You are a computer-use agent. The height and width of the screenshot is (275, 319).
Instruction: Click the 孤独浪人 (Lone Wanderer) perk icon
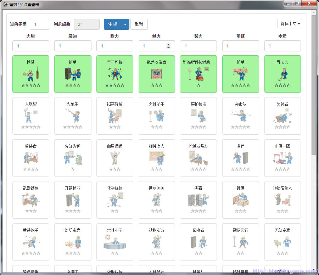coord(156,158)
